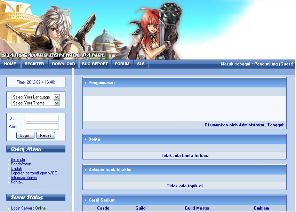Focus the Pass password field
296x212 pixels.
(x=42, y=127)
